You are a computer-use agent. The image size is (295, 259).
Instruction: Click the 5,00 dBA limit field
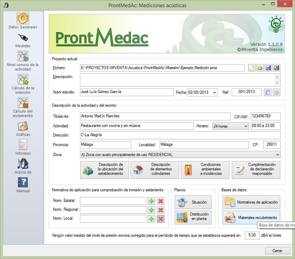[252, 236]
